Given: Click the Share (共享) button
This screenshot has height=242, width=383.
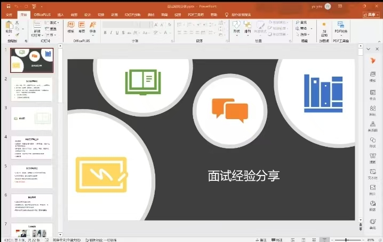Looking at the screenshot, I should [371, 15].
